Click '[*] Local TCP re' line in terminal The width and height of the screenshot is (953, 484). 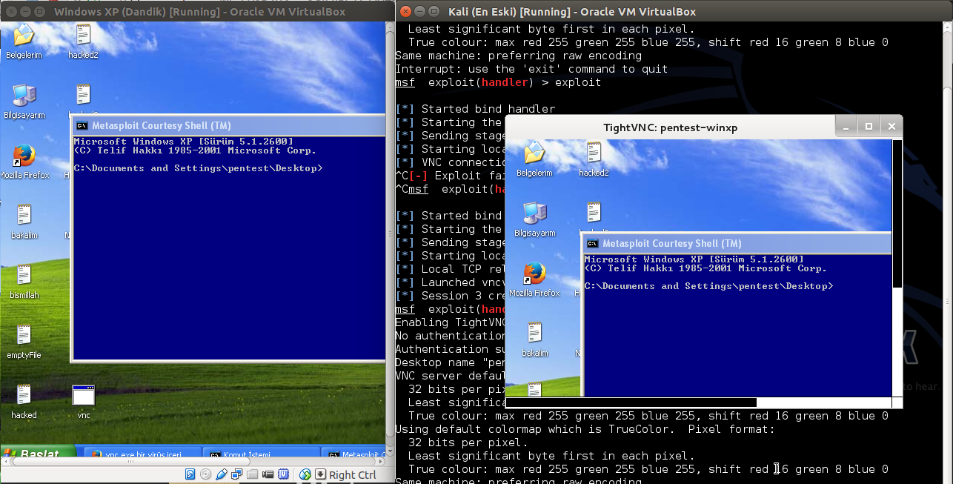(449, 269)
